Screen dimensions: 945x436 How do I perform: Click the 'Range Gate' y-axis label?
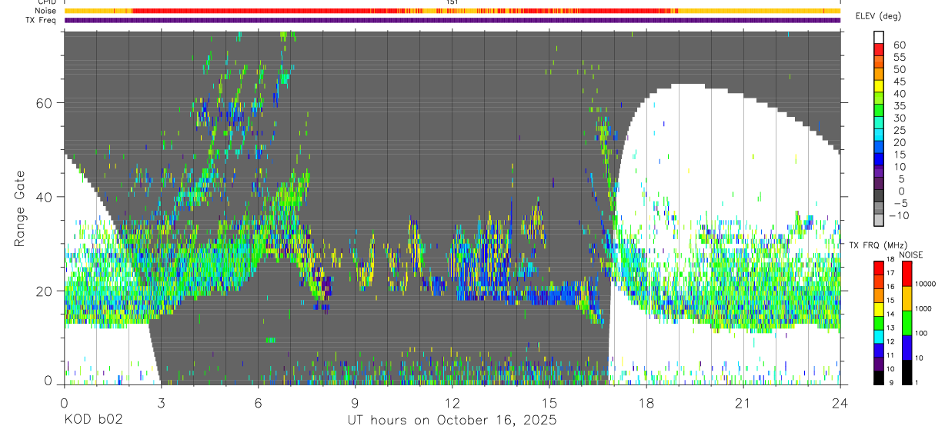click(22, 208)
